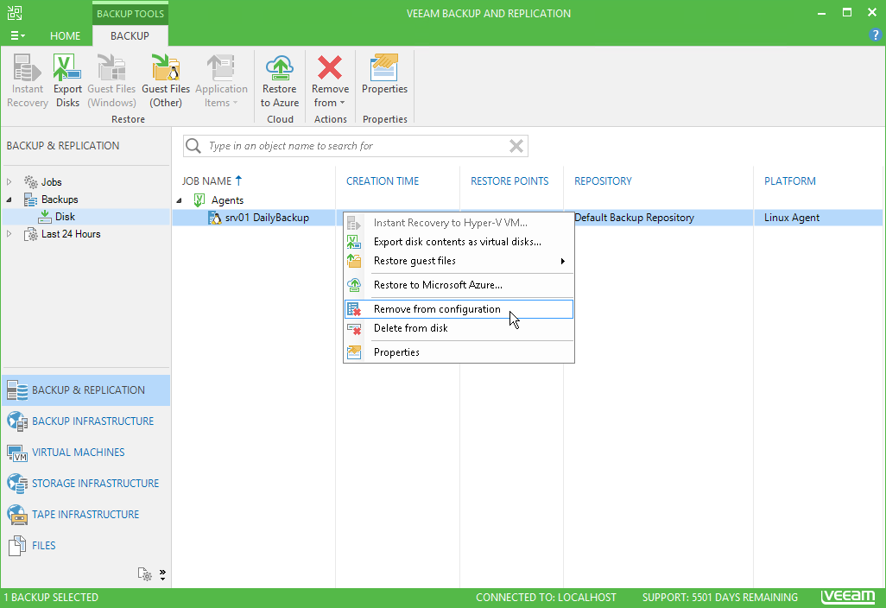Click the navigation pane options gear icon

pos(145,574)
